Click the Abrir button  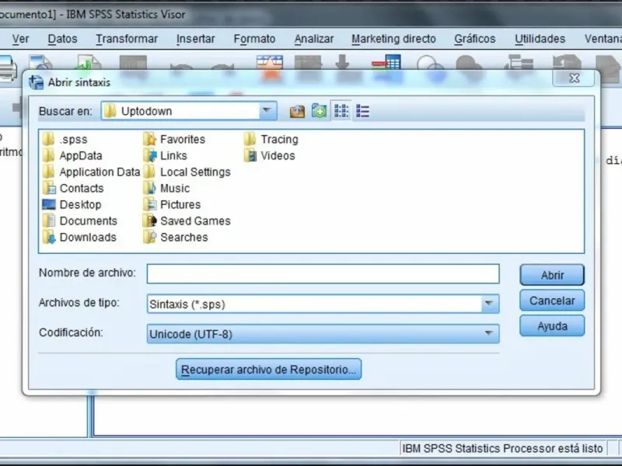tap(552, 275)
